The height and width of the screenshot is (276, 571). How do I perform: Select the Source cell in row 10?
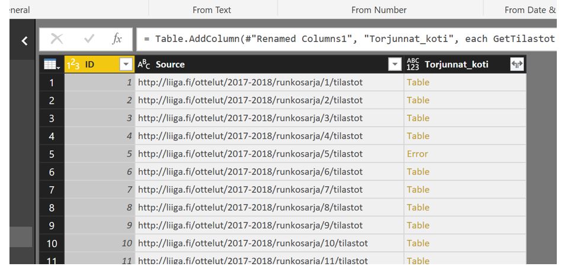pos(253,243)
